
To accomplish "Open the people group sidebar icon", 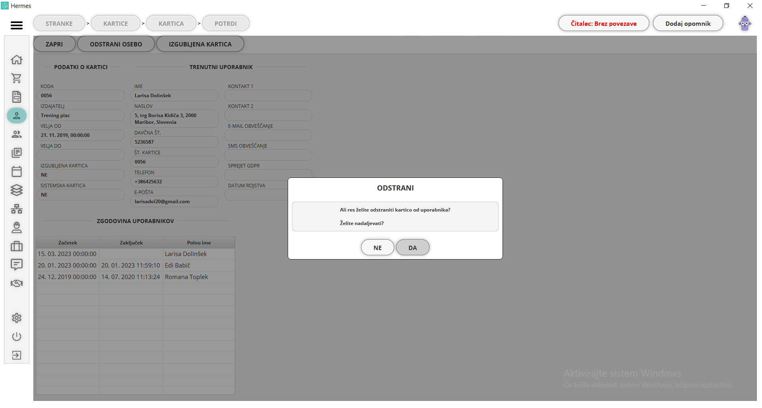I will [x=17, y=134].
